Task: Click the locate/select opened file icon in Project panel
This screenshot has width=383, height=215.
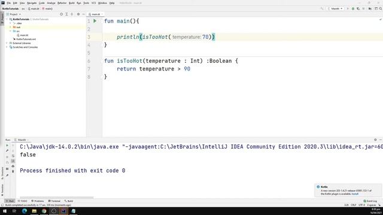Action: coord(61,14)
